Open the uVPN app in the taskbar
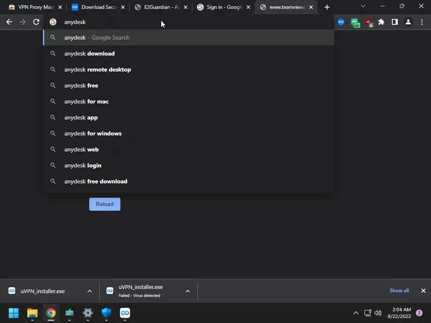431x323 pixels. 125,313
